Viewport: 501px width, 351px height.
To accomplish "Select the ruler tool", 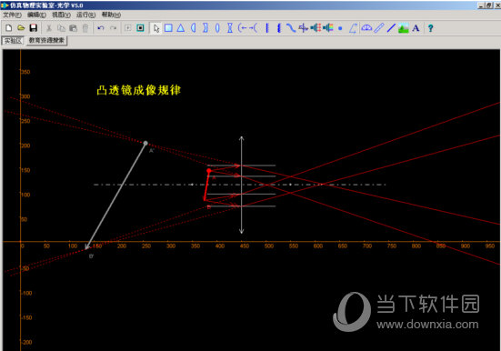I will [378, 28].
